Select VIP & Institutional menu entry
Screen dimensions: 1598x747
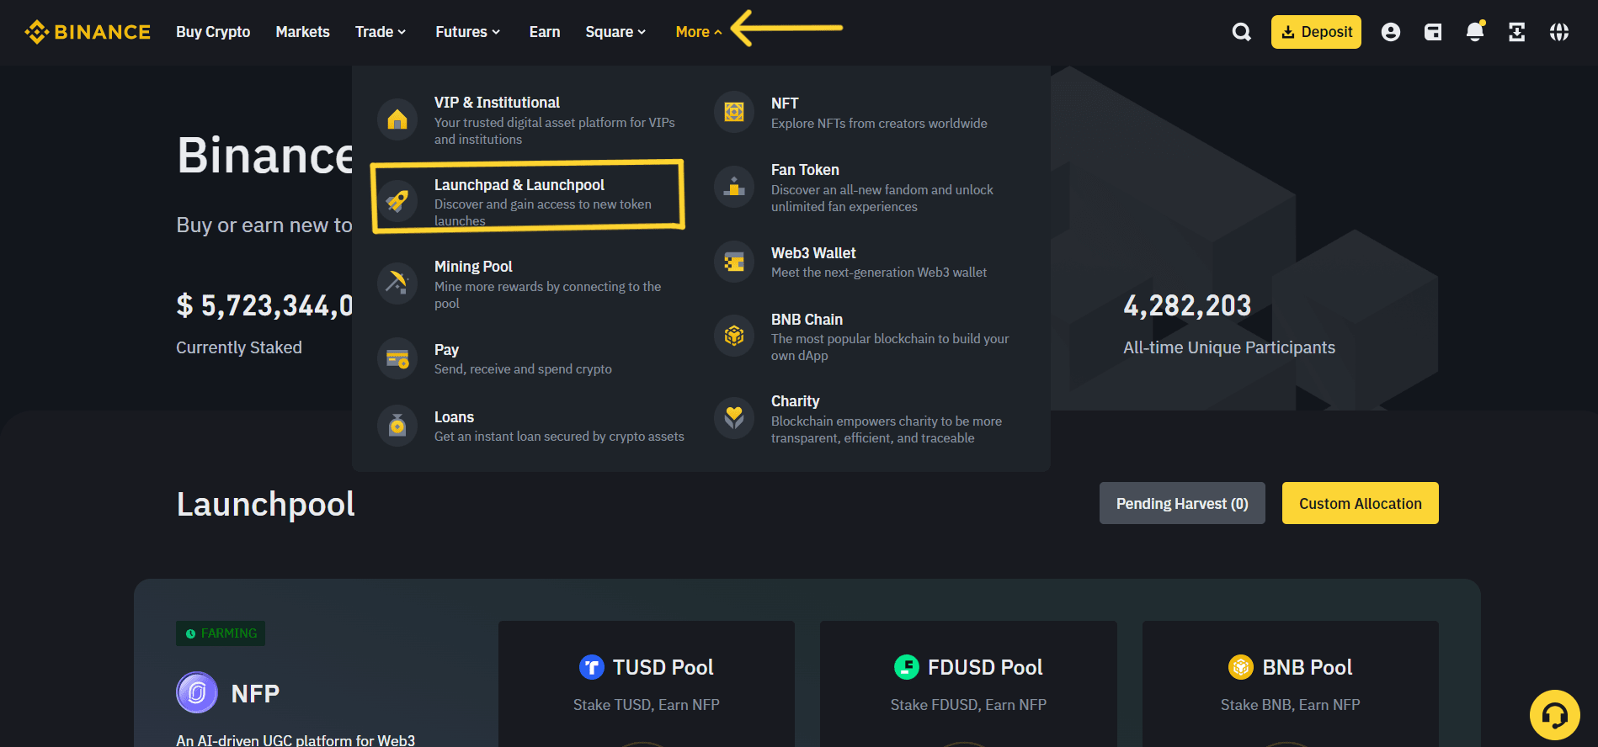(530, 120)
